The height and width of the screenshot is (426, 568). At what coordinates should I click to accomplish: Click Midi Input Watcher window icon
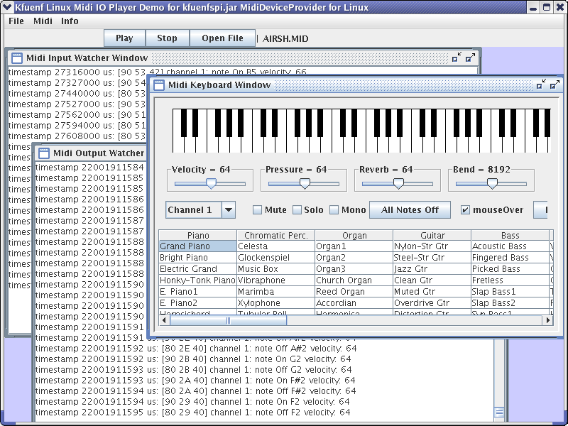[17, 58]
